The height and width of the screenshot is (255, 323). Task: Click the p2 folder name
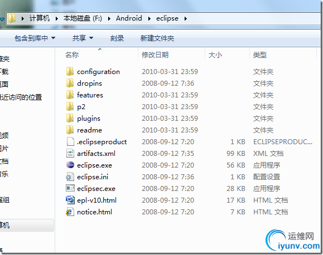(81, 107)
